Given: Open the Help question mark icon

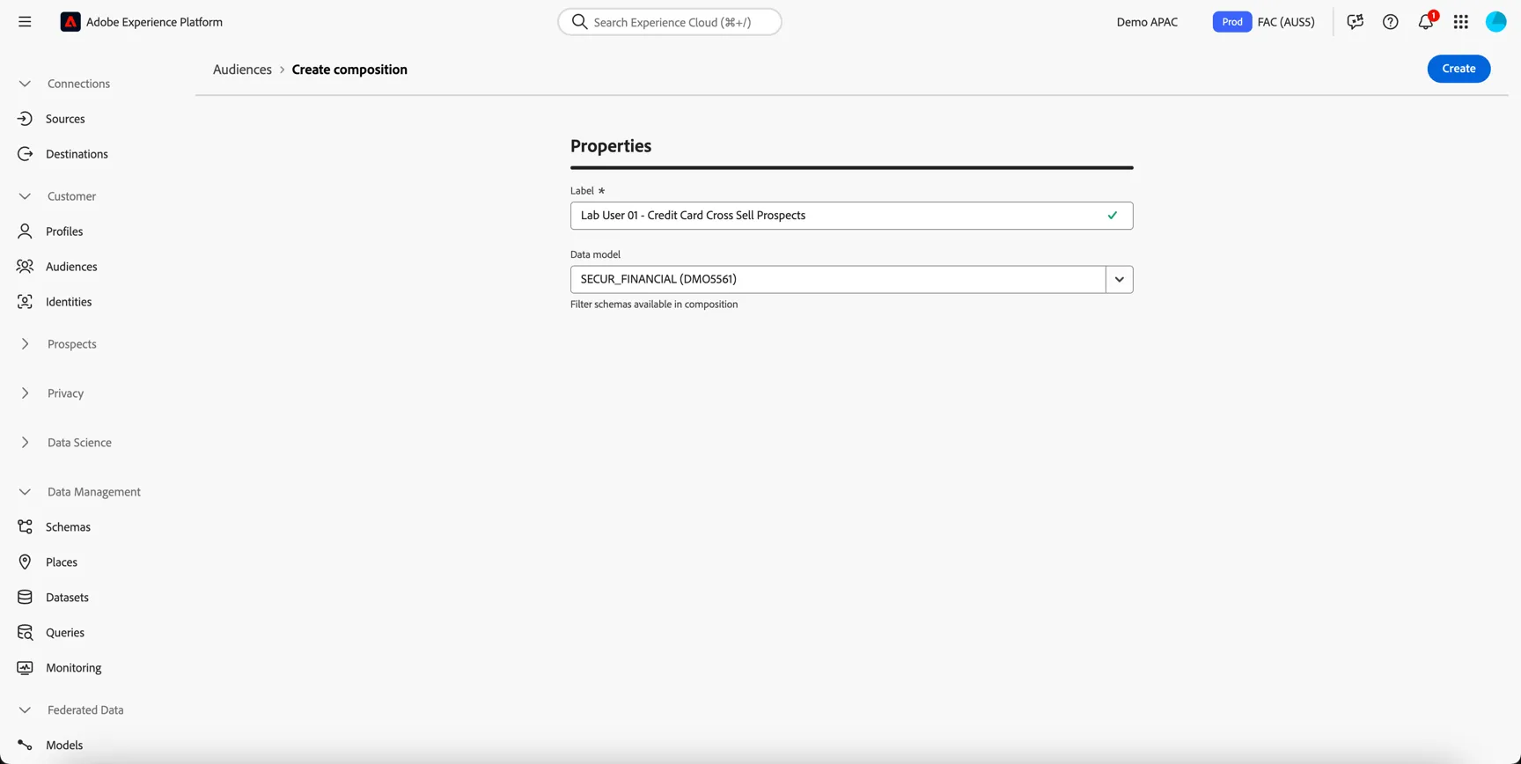Looking at the screenshot, I should pos(1390,22).
